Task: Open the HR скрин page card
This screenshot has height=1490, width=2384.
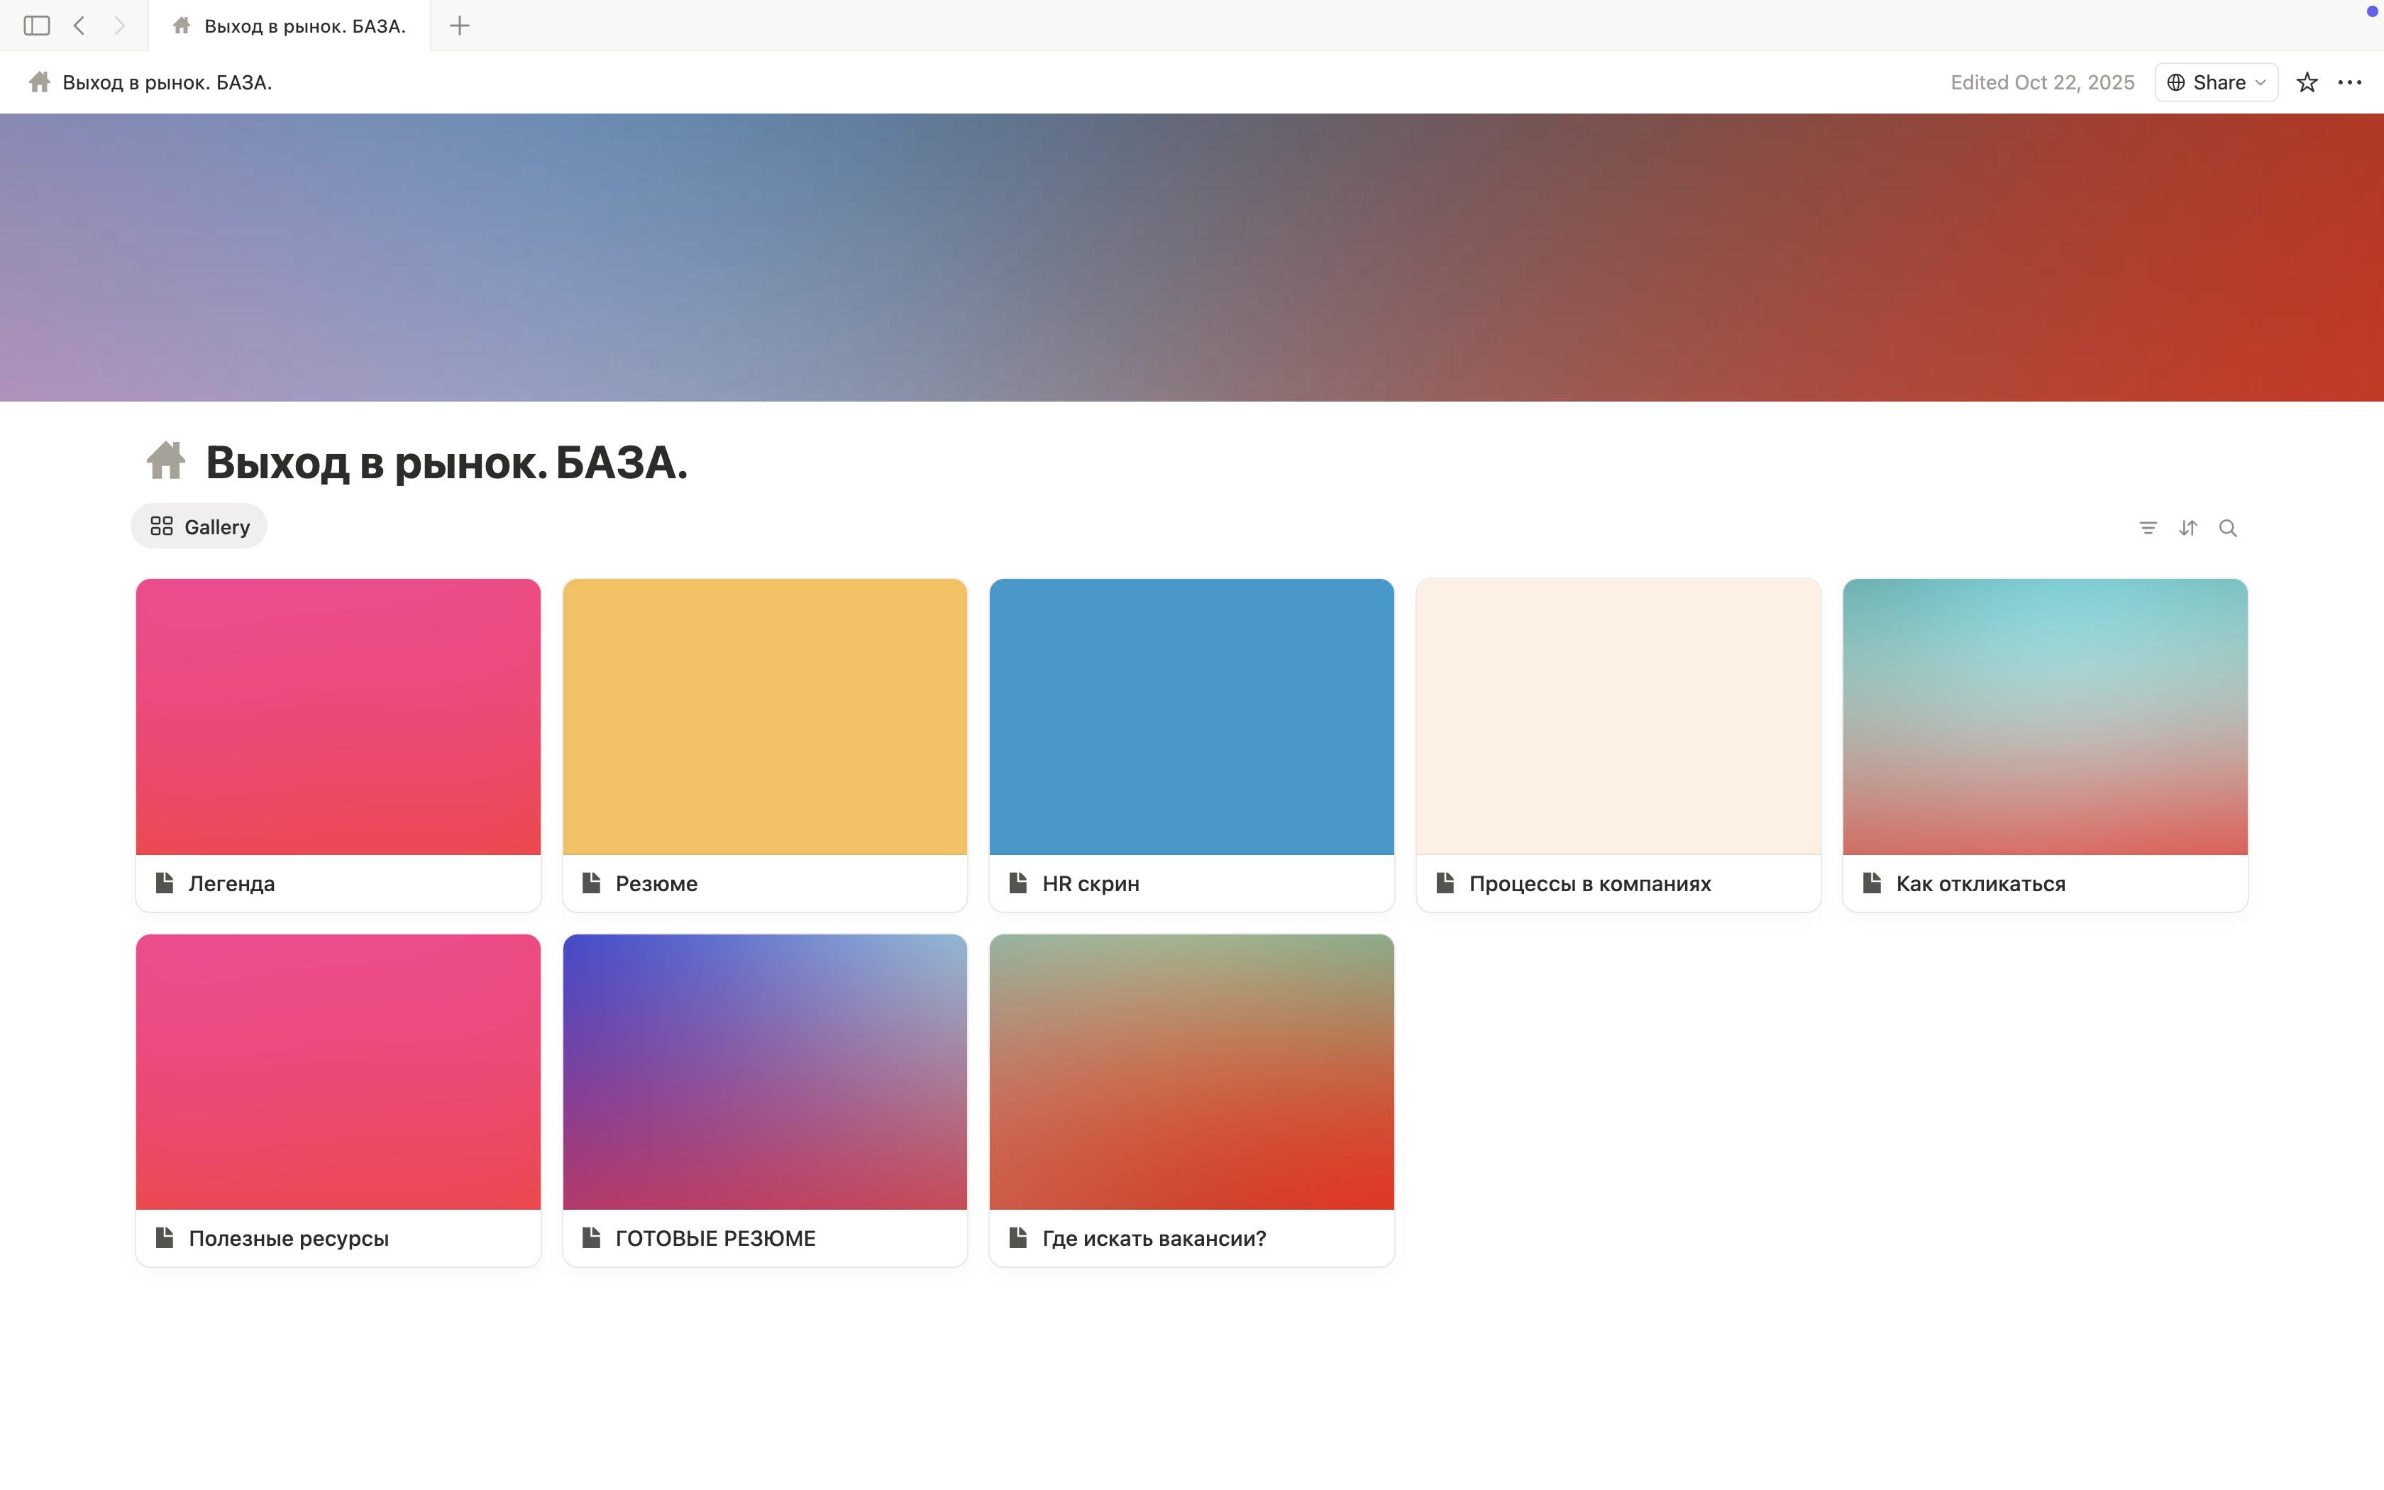Action: 1191,745
